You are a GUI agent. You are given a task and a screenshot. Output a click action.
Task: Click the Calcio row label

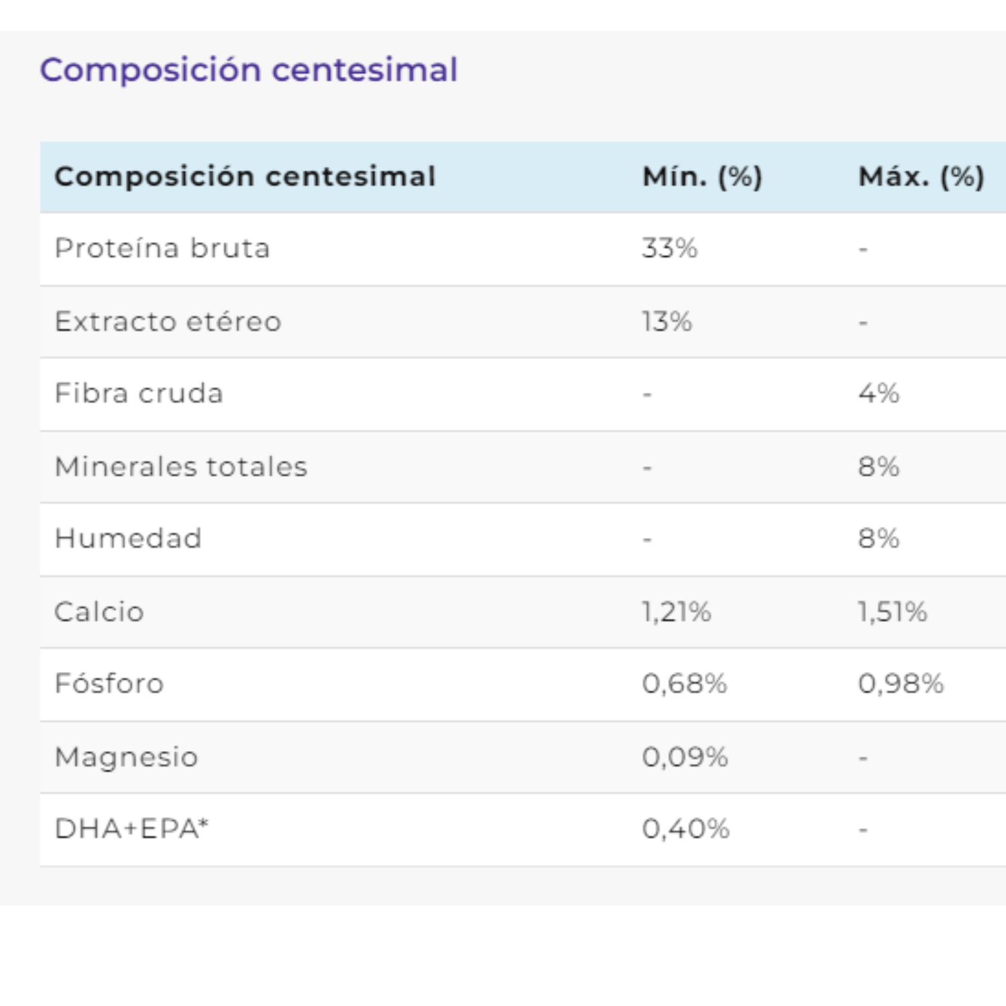coord(99,612)
